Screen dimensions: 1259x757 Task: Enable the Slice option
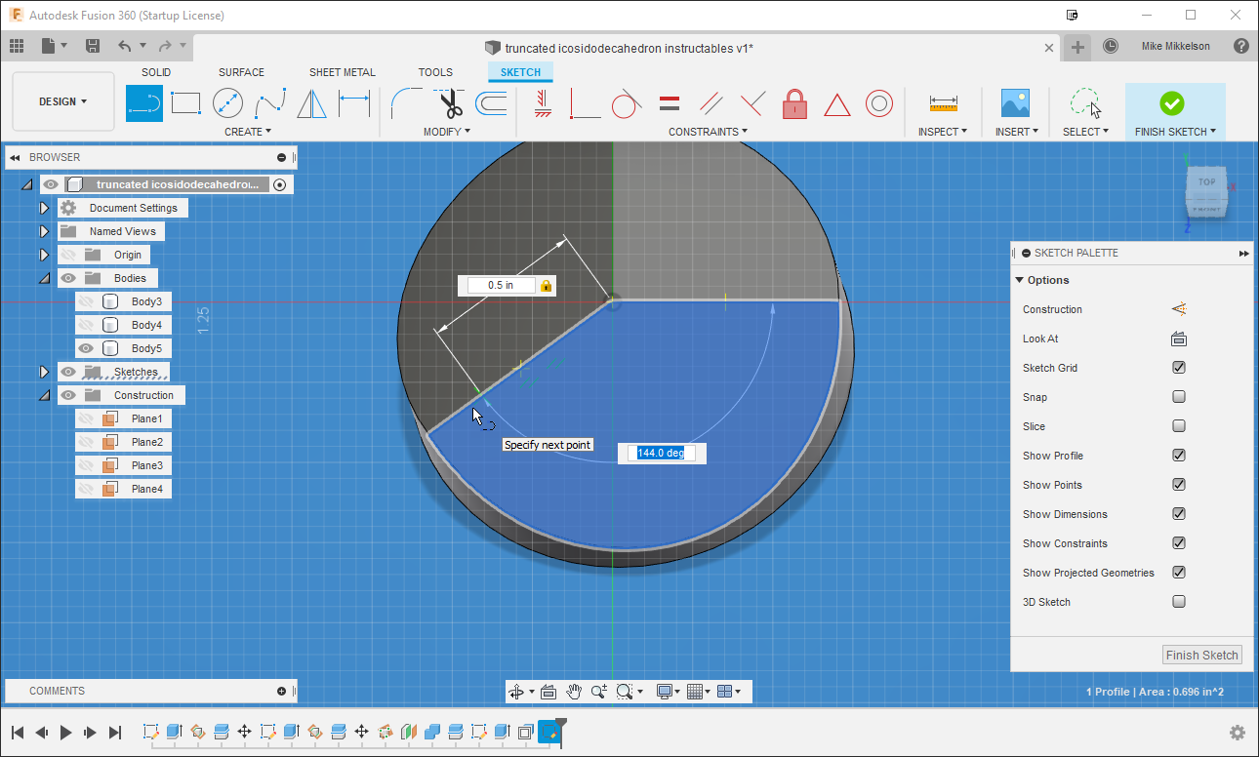point(1179,426)
